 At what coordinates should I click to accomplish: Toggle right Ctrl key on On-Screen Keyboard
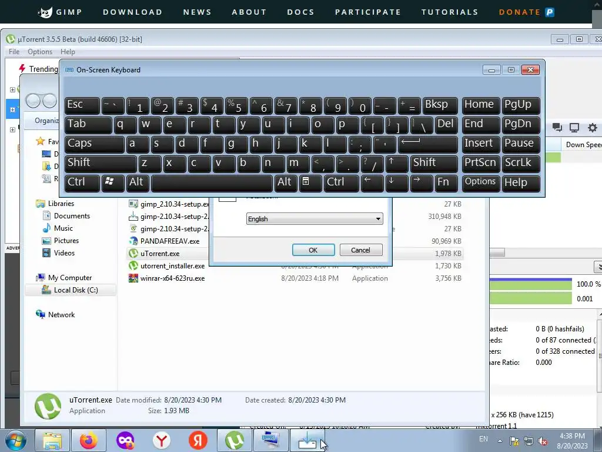[x=342, y=182]
